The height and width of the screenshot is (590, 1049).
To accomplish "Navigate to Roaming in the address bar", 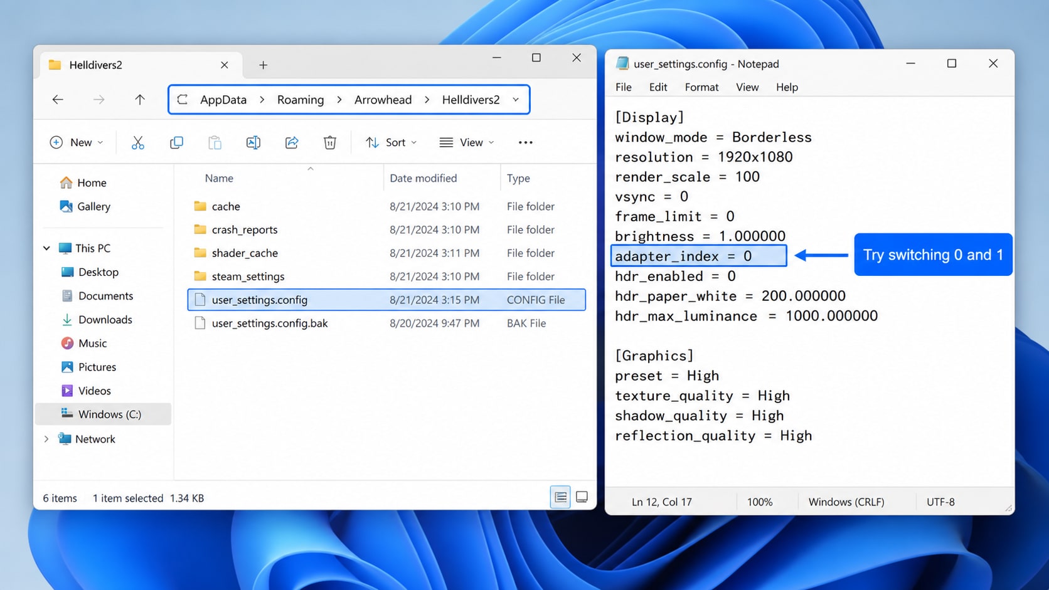I will [x=301, y=100].
